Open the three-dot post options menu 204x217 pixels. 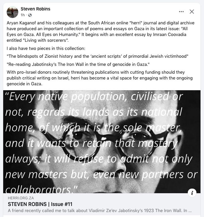pyautogui.click(x=181, y=12)
